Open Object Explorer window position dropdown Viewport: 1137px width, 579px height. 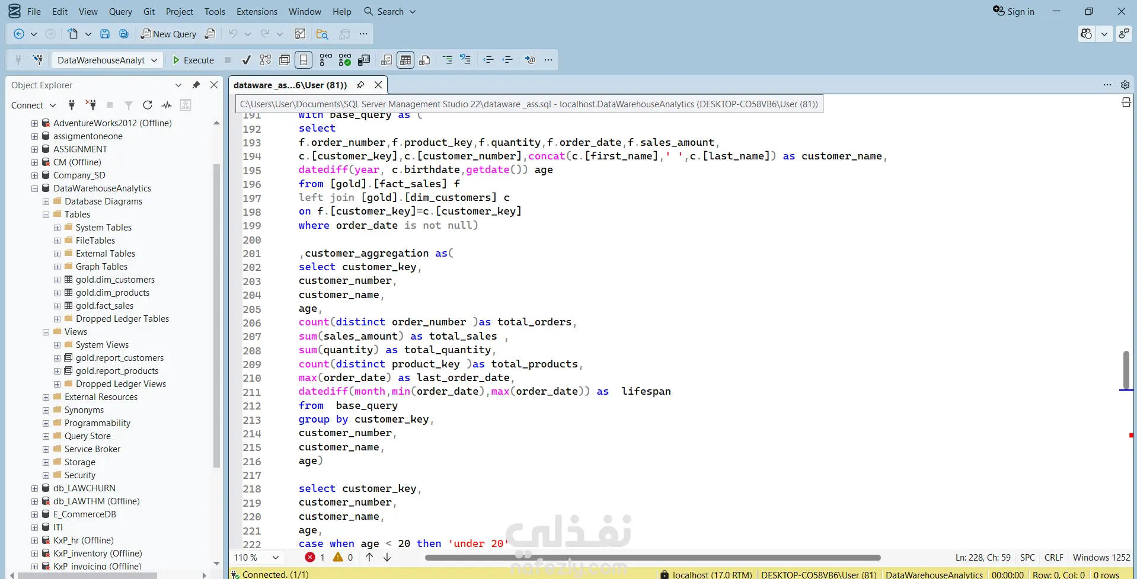(x=178, y=85)
